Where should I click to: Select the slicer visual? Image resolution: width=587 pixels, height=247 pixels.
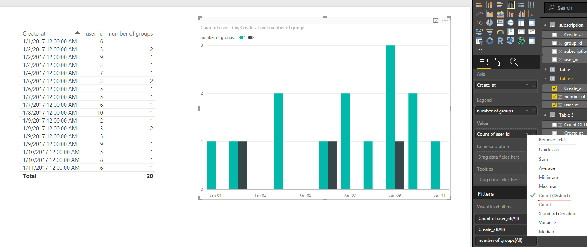[479, 41]
